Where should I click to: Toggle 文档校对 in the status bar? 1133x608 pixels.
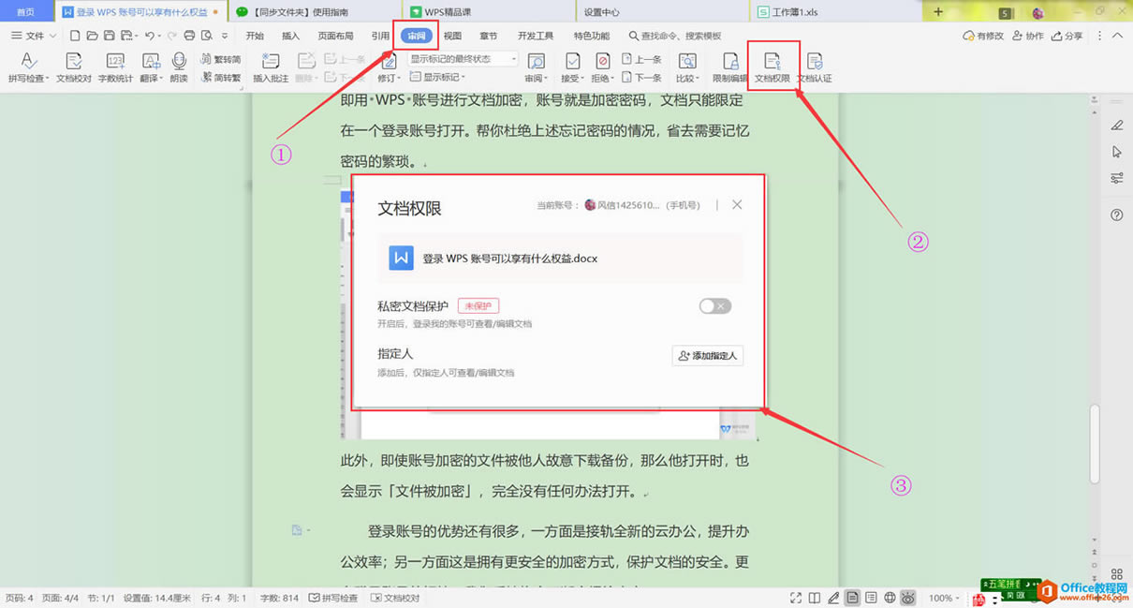[395, 598]
